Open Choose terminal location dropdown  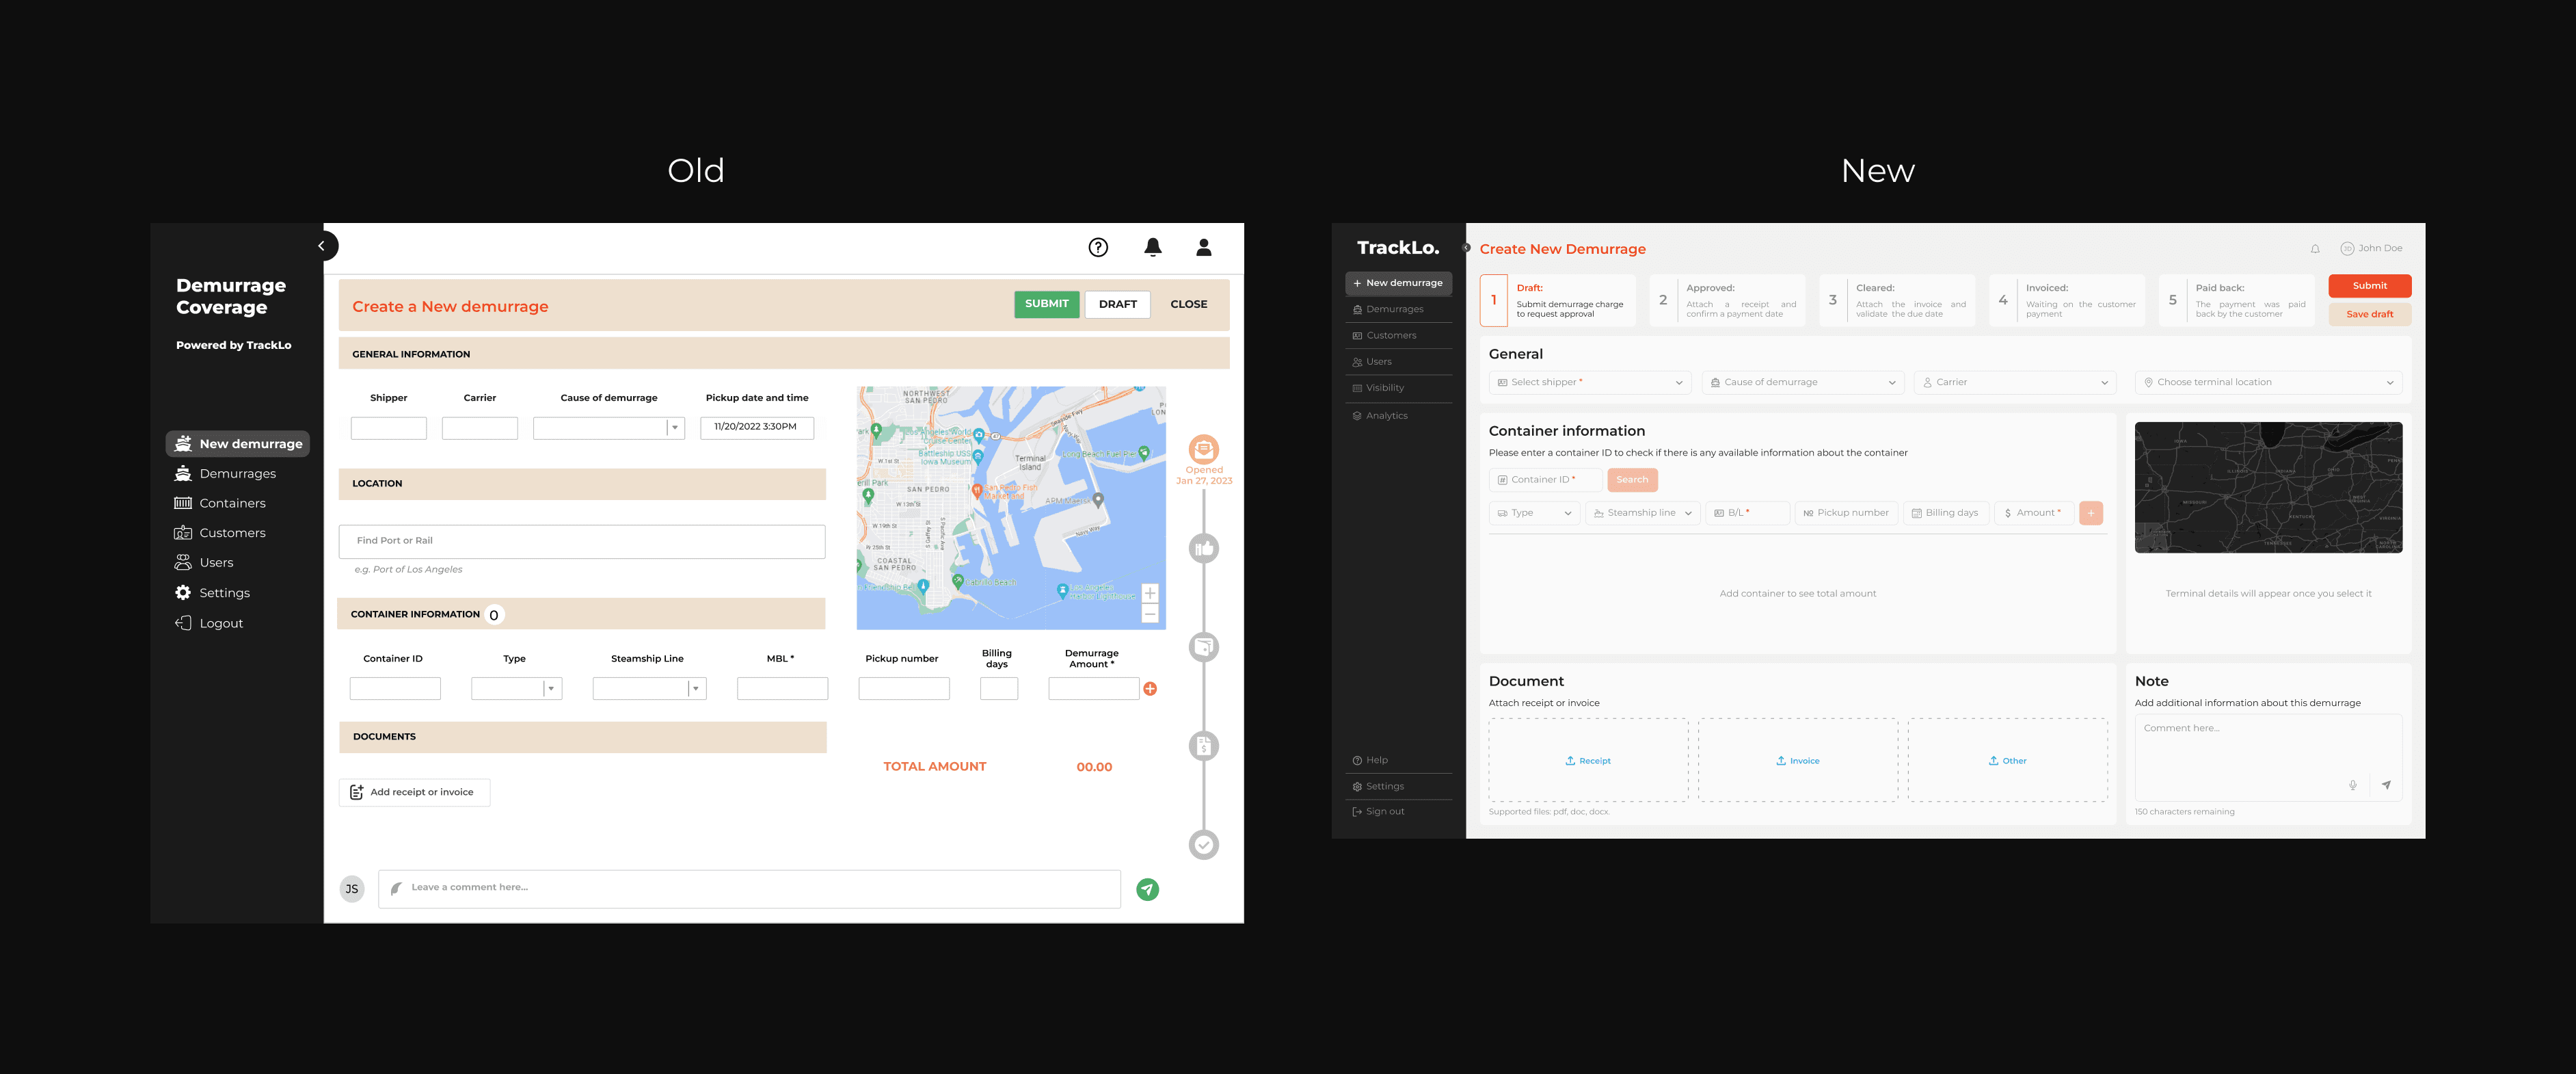coord(2267,382)
